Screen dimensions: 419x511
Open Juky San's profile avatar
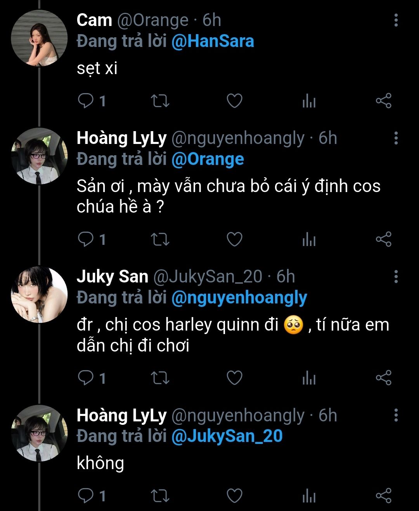39,294
